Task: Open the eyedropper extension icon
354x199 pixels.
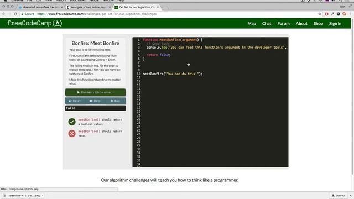Action: coord(332,14)
